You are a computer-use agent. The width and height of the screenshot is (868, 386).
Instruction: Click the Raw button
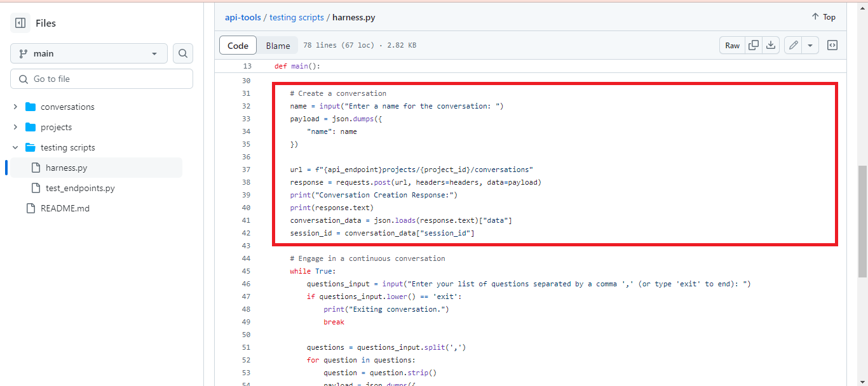point(732,45)
